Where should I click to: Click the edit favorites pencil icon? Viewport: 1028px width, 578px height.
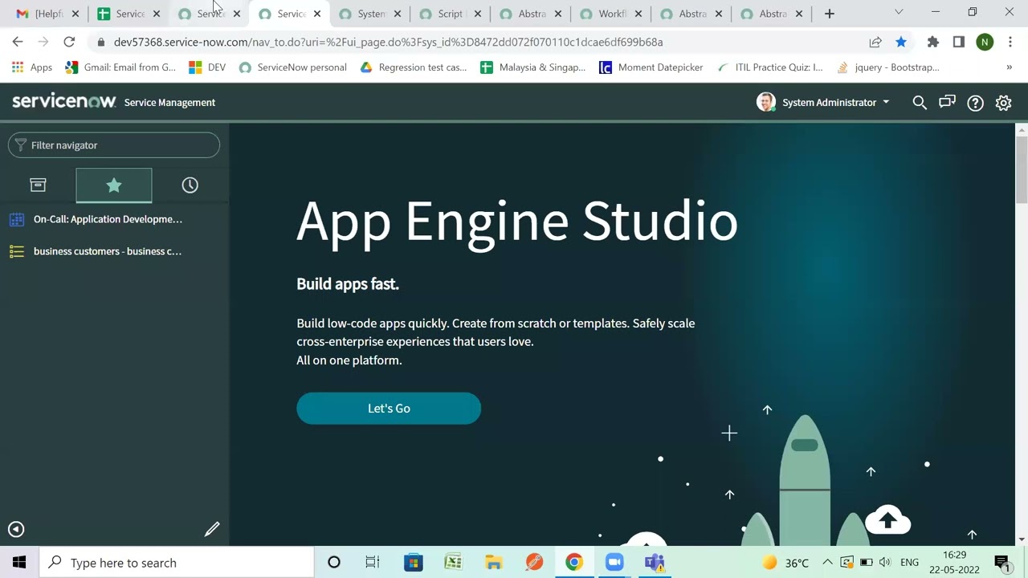(212, 529)
